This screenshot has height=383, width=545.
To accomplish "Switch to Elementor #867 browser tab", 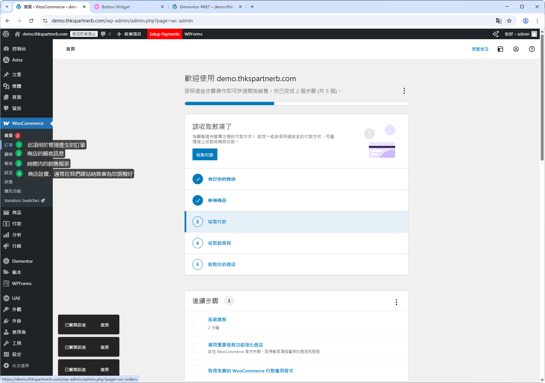I will pos(207,7).
